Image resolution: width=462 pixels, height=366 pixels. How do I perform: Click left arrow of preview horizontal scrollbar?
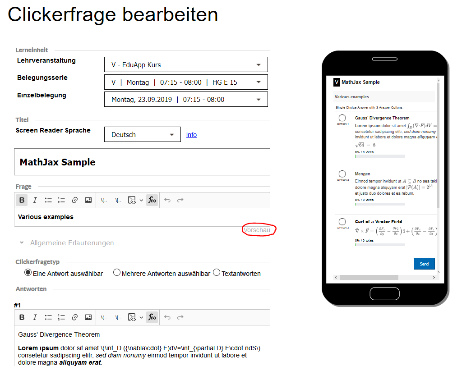(336, 277)
